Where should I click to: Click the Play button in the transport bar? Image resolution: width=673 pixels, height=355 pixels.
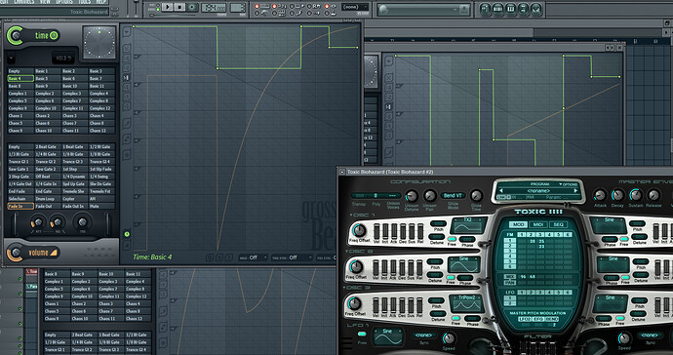(x=168, y=7)
